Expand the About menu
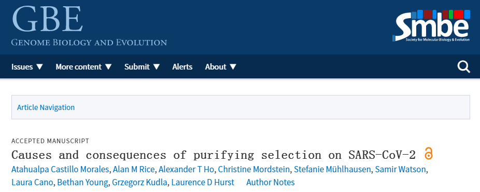480x192 pixels. click(x=221, y=67)
